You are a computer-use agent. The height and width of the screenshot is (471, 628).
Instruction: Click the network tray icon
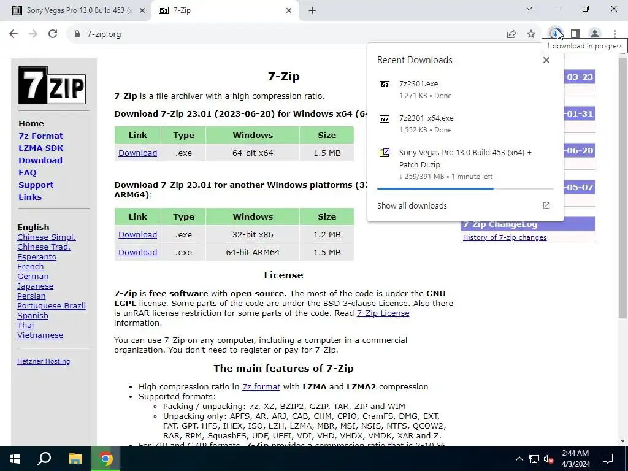click(534, 459)
